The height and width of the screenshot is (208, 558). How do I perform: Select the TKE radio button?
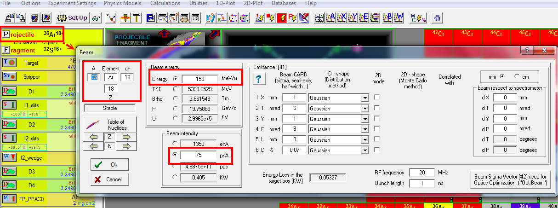175,89
